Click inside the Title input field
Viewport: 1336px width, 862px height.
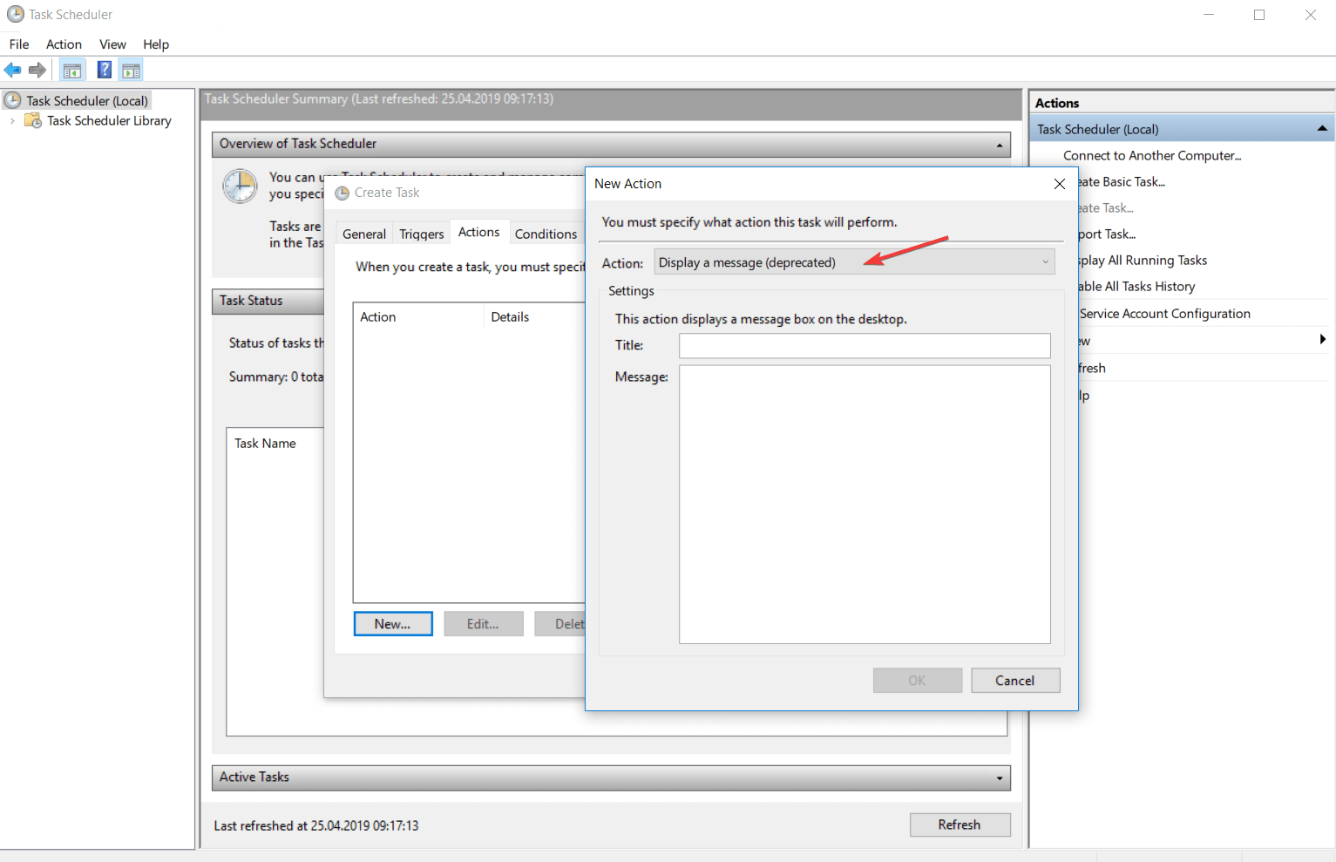click(864, 345)
